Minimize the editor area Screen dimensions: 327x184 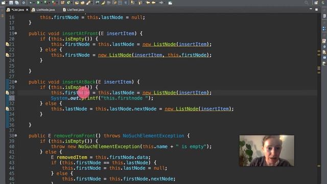311,9
